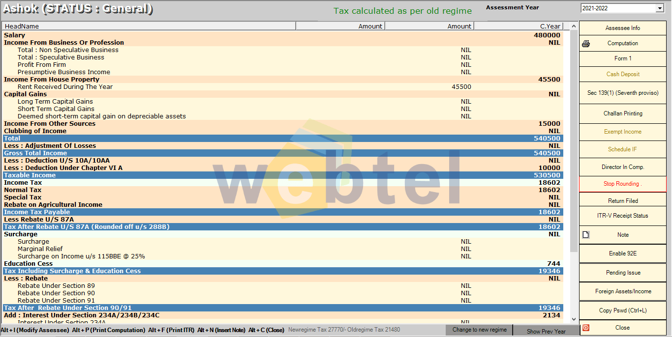Screen dimensions: 672x337
Task: Click the page icon beside Note
Action: pos(586,235)
